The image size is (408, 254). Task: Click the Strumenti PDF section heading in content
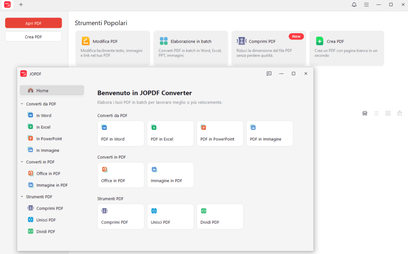(110, 199)
